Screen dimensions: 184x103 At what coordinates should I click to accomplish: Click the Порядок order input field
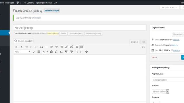156,102
